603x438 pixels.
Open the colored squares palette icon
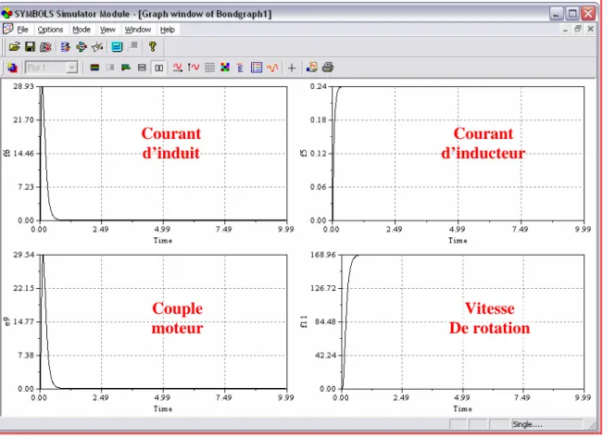pyautogui.click(x=225, y=69)
